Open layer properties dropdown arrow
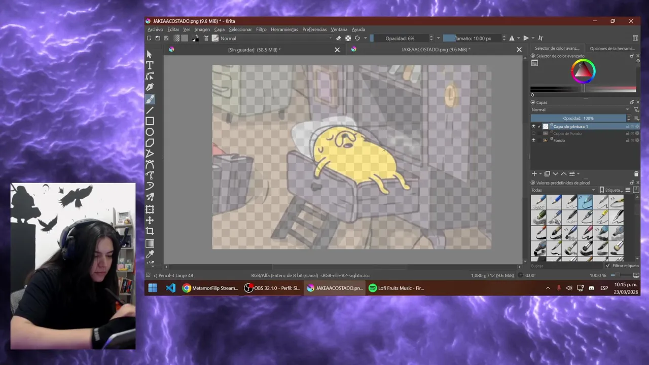649x365 pixels. (579, 174)
